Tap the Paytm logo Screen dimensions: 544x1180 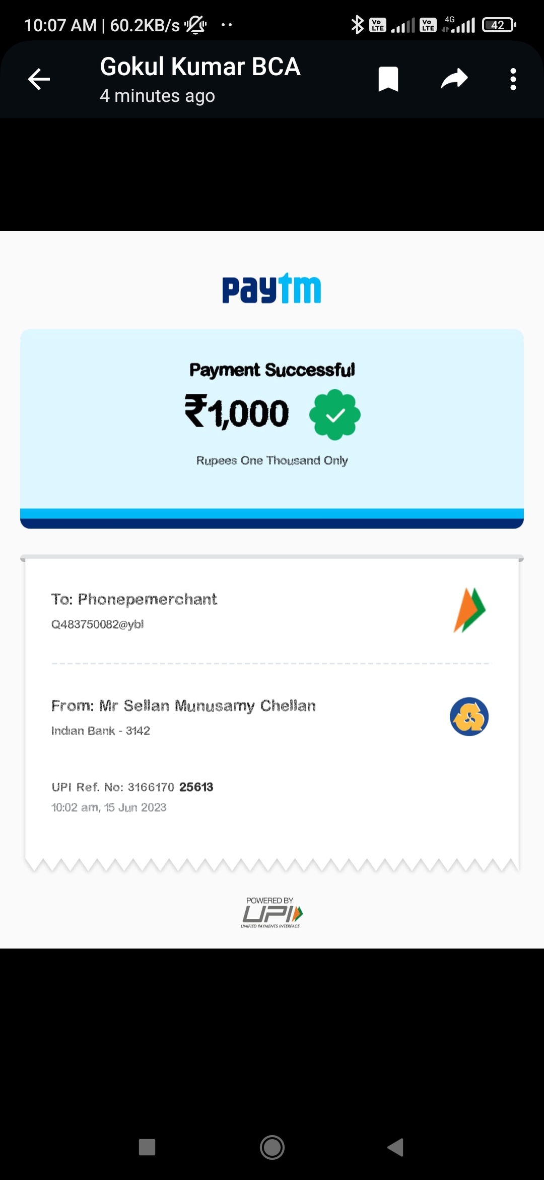[271, 288]
